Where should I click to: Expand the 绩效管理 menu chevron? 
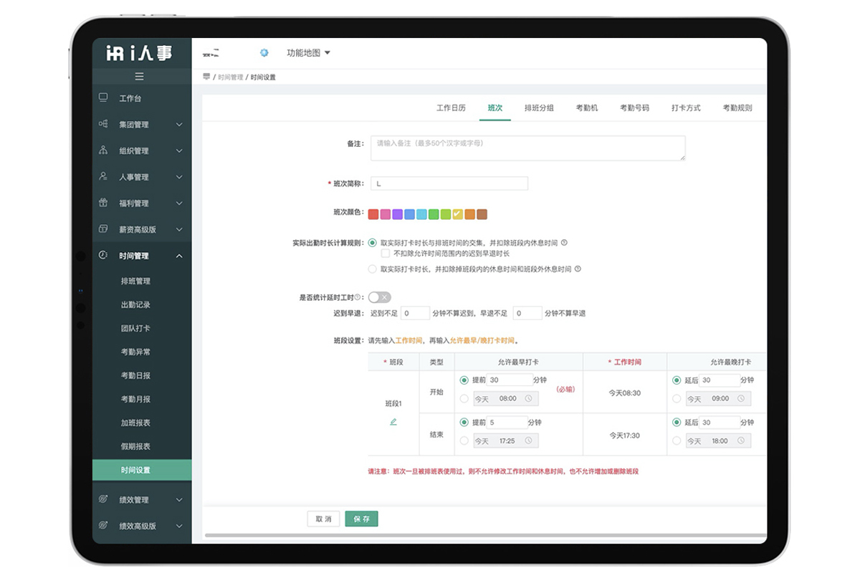(179, 500)
